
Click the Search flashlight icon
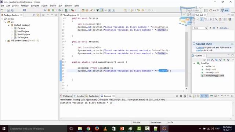click(91, 10)
